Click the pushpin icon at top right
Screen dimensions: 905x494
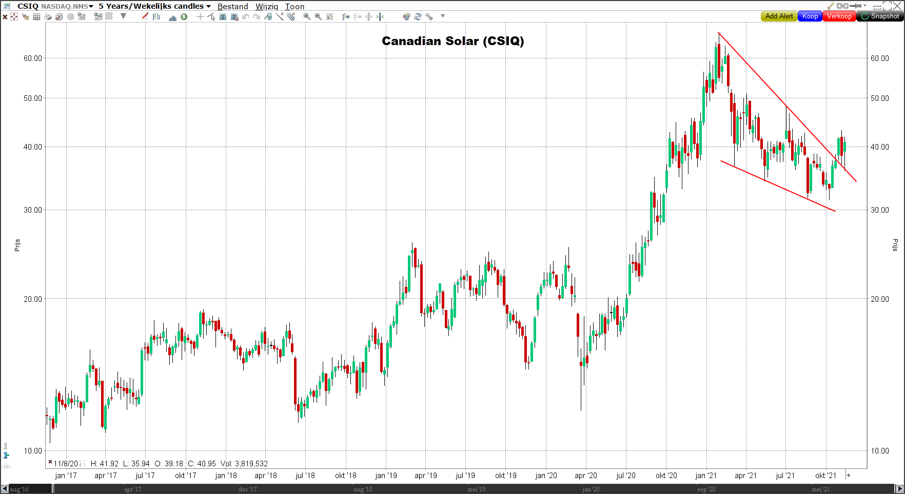tap(855, 6)
